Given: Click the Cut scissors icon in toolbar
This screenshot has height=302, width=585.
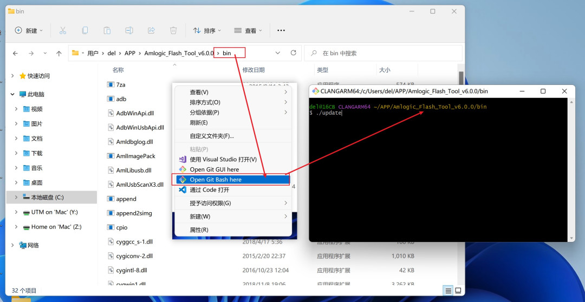Looking at the screenshot, I should (x=63, y=30).
